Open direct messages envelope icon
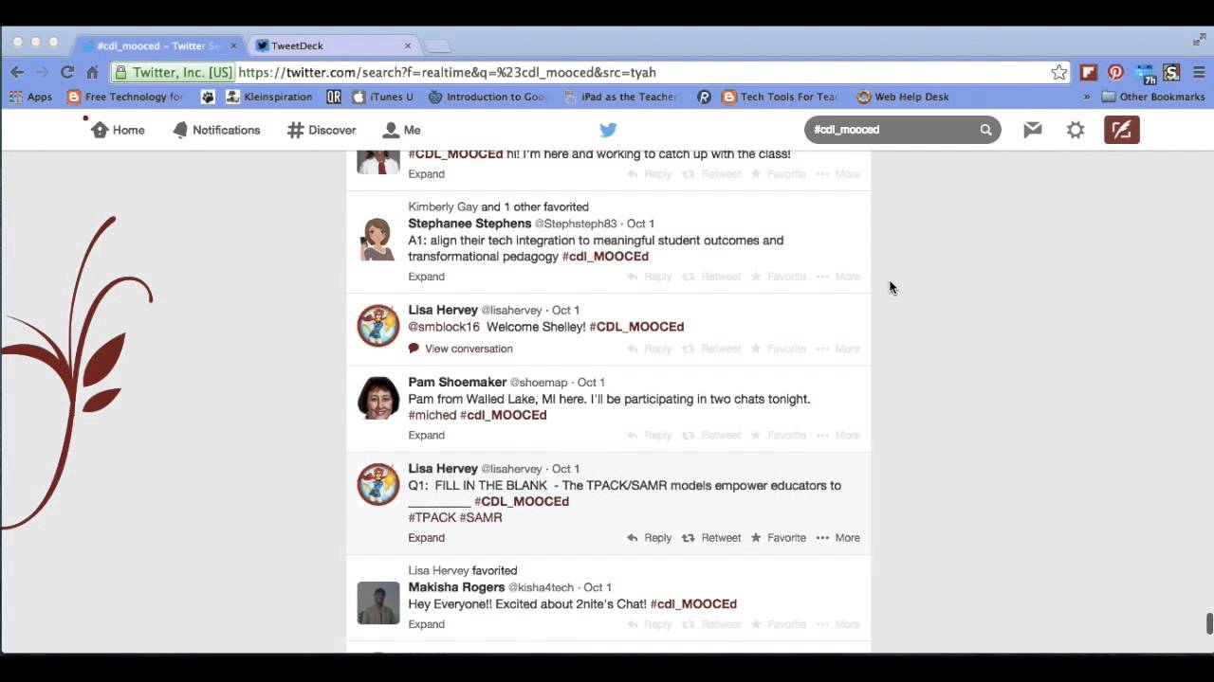The height and width of the screenshot is (682, 1214). click(1033, 130)
